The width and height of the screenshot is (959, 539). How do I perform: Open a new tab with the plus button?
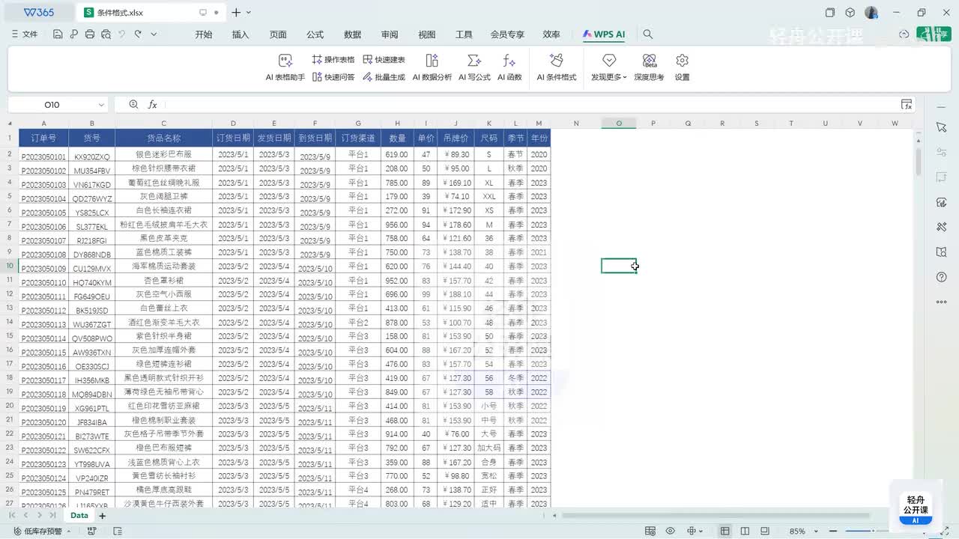236,13
